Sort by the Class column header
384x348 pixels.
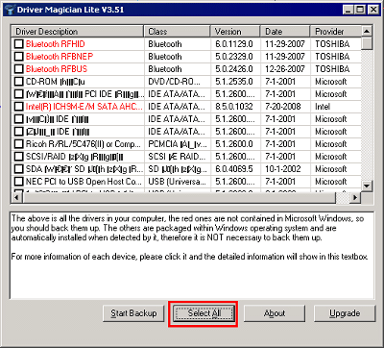click(x=178, y=32)
